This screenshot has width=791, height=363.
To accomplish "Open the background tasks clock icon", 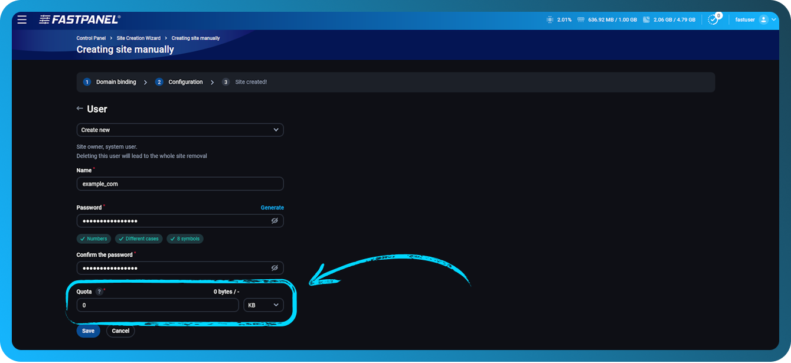I will point(714,19).
